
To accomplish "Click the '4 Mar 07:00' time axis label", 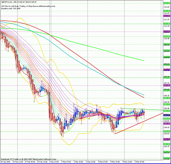I will (x=103, y=162).
